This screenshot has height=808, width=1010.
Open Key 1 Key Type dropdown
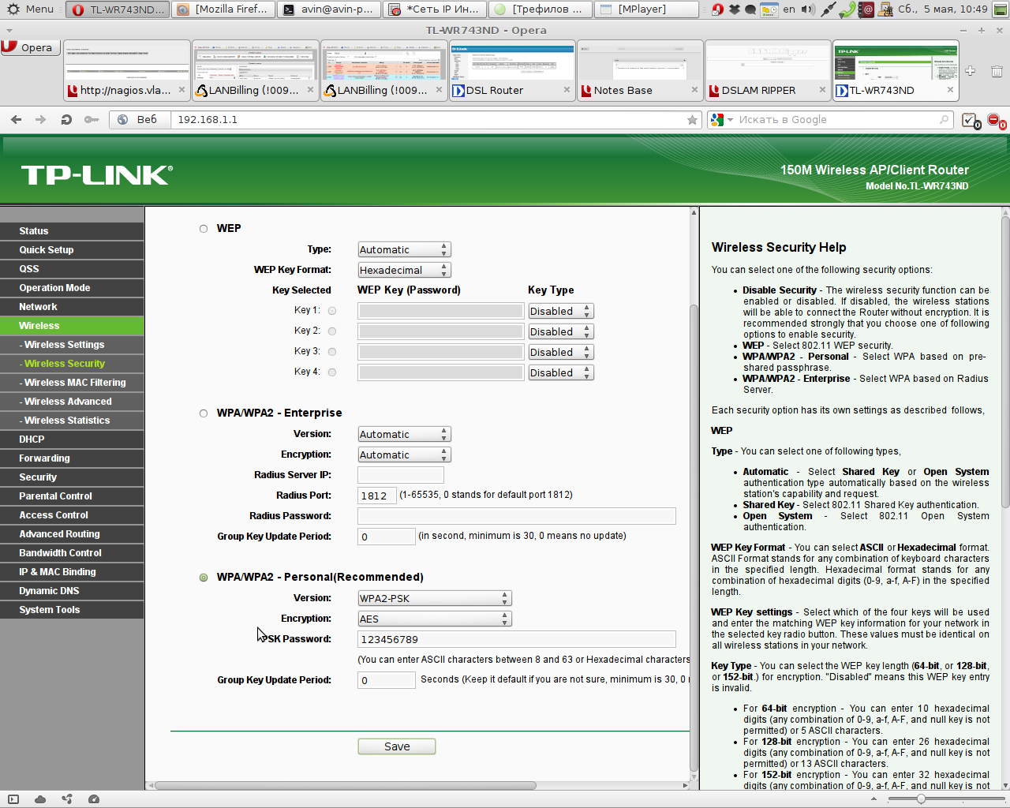click(560, 311)
